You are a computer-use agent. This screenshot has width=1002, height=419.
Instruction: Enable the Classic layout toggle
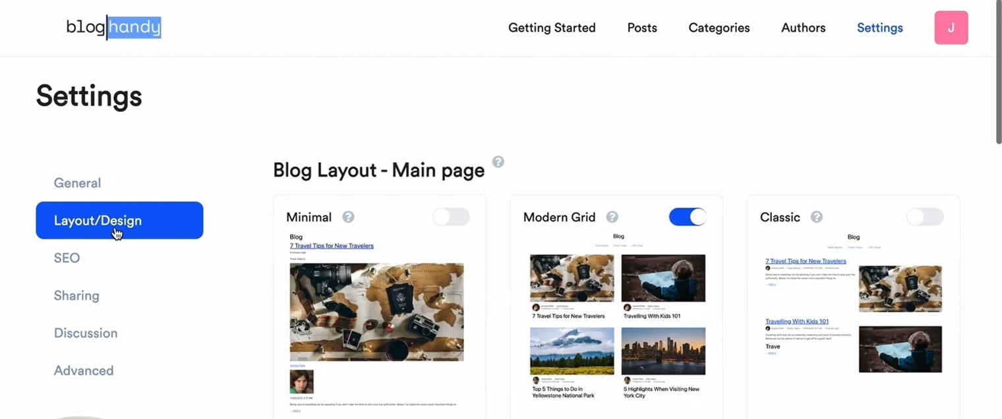pyautogui.click(x=925, y=217)
